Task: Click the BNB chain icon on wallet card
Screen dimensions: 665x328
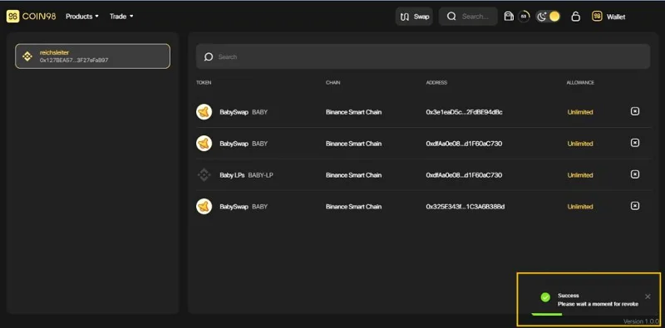Action: [27, 56]
